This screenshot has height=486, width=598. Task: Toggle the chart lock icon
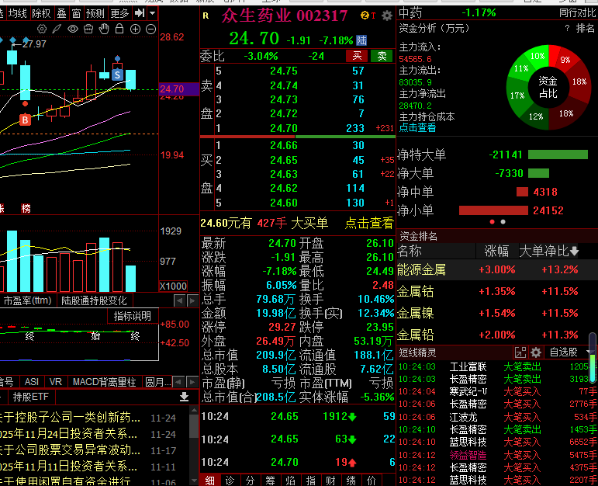point(119,29)
